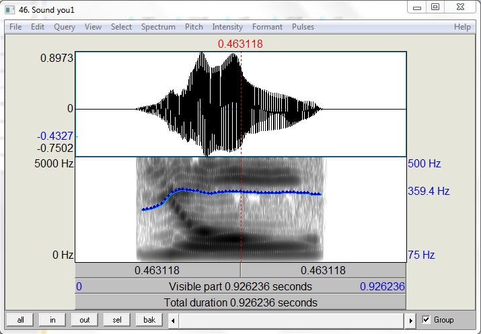Screen dimensions: 481x334
Task: Click the blue 0 start time
Action: pyautogui.click(x=79, y=286)
